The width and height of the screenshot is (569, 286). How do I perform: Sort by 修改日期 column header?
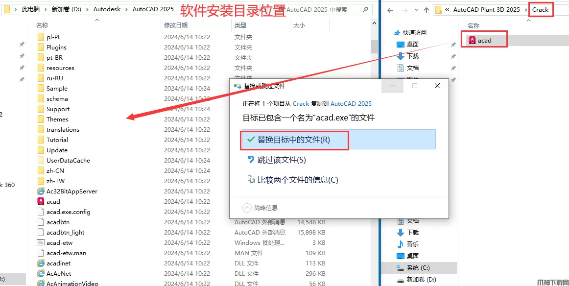(176, 25)
